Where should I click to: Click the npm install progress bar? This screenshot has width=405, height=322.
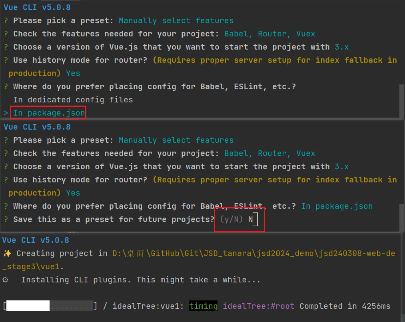coord(50,306)
